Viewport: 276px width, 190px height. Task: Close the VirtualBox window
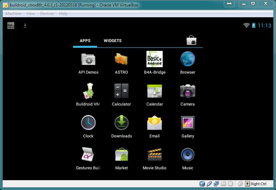pyautogui.click(x=266, y=3)
